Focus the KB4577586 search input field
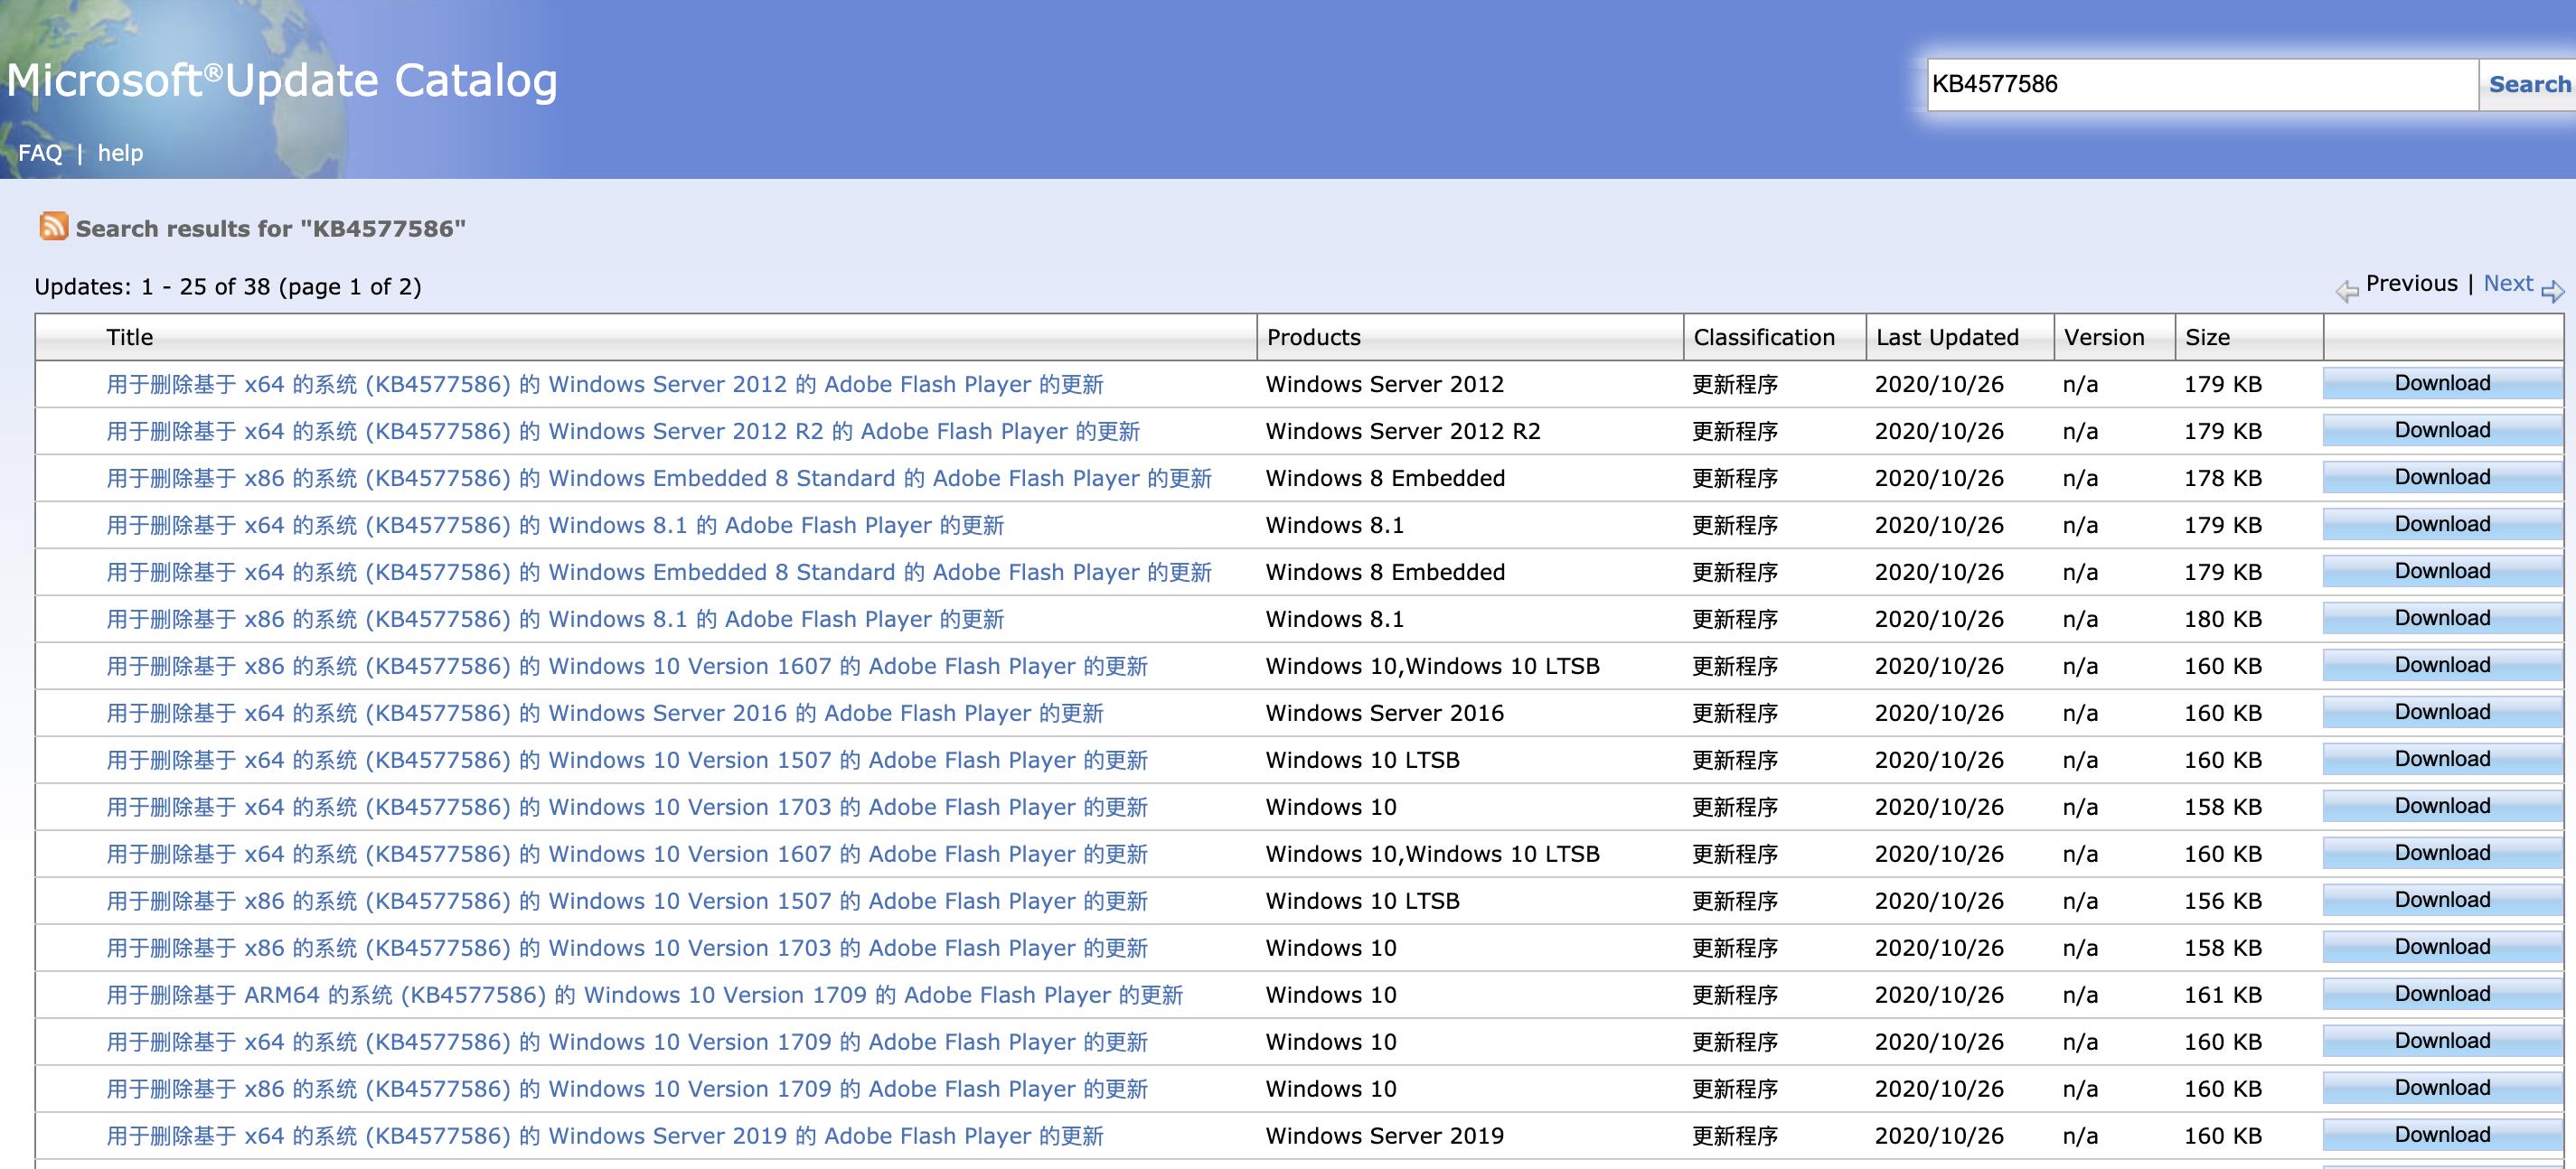 click(2200, 85)
